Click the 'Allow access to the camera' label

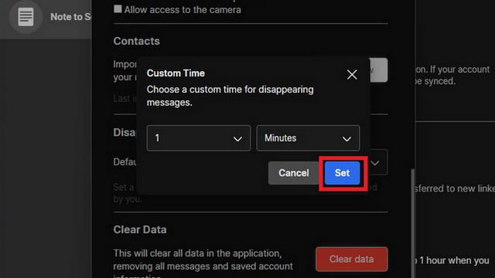(x=183, y=10)
